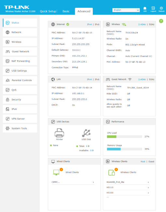
Task: Select Host in Wireless Clients panel
Action: (143, 161)
